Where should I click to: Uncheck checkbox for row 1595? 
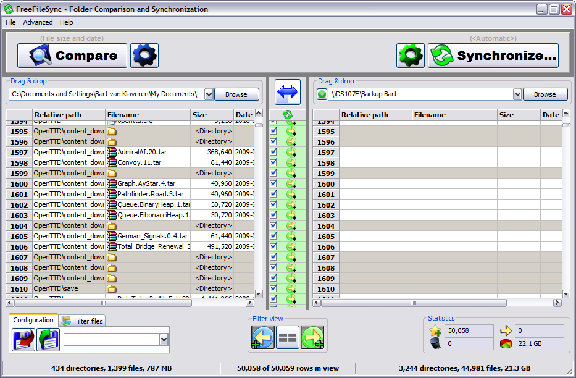coord(273,131)
